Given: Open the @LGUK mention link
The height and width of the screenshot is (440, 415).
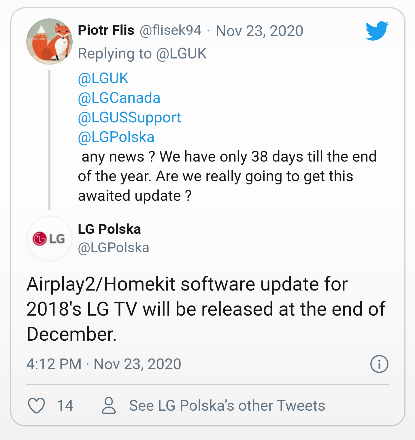Looking at the screenshot, I should (x=103, y=78).
